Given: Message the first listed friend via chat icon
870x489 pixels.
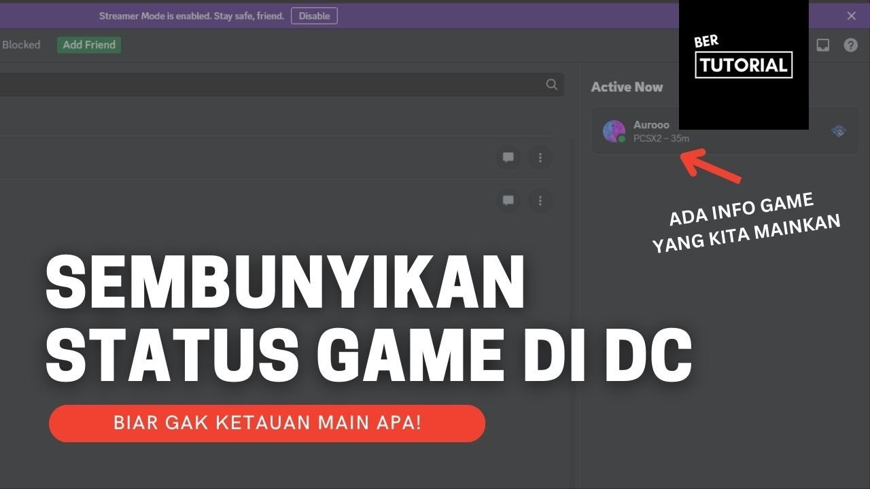Looking at the screenshot, I should click(x=508, y=158).
